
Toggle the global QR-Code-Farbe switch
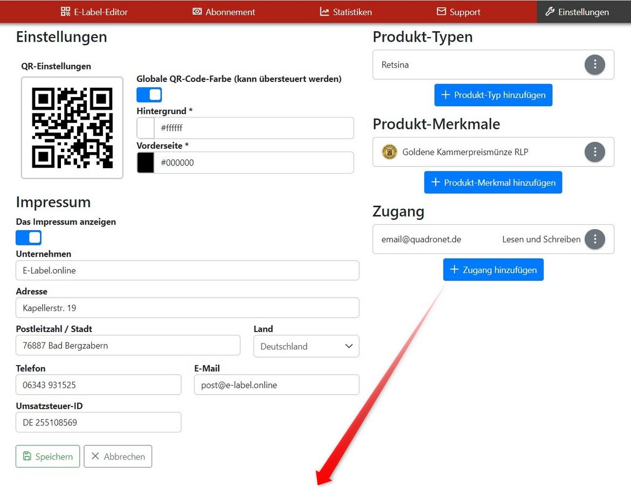coord(149,95)
